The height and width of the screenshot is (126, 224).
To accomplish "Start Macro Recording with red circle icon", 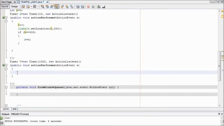I will pos(88,7).
